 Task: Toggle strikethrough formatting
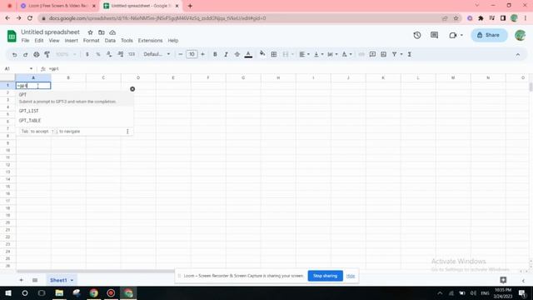click(x=237, y=54)
